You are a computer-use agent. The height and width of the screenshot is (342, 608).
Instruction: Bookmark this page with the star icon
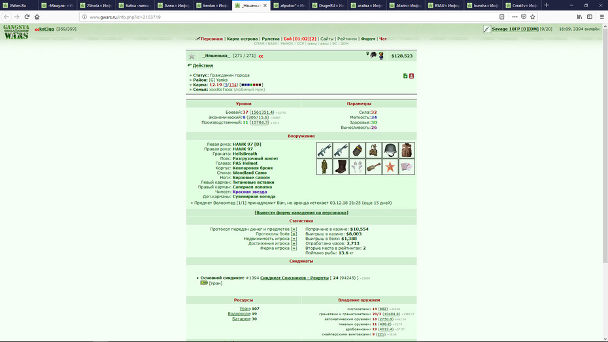(x=532, y=16)
